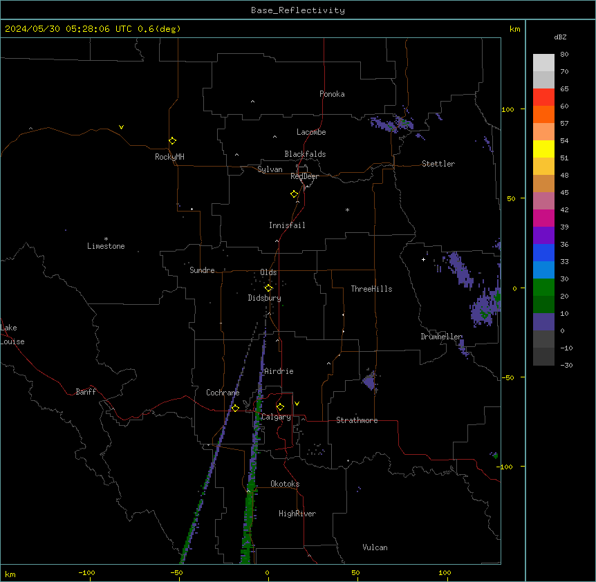
Task: Click the Olds town label
Action: (x=268, y=272)
